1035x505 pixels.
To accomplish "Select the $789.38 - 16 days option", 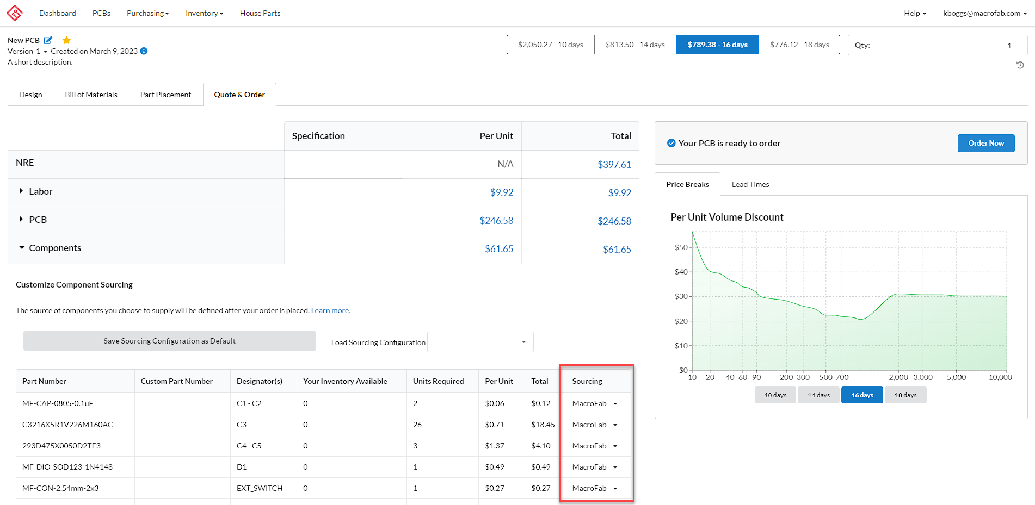I will coord(717,45).
